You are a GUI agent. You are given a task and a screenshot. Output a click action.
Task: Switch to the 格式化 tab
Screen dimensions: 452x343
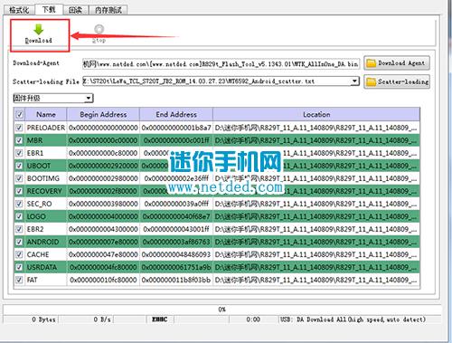(19, 10)
